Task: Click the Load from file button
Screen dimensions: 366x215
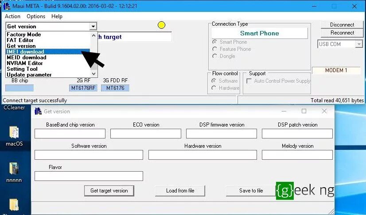Action: point(180,191)
